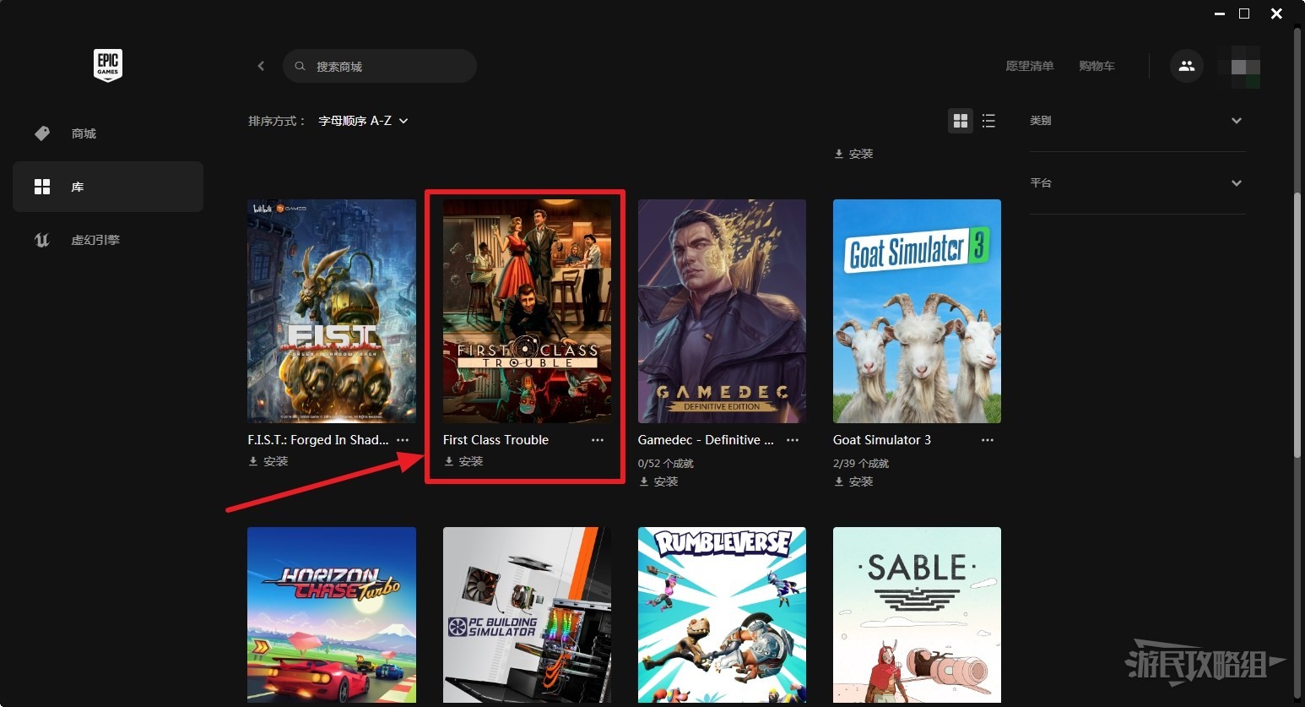Install F.I.S.T.: Forged In Shadow
This screenshot has width=1305, height=707.
[268, 461]
